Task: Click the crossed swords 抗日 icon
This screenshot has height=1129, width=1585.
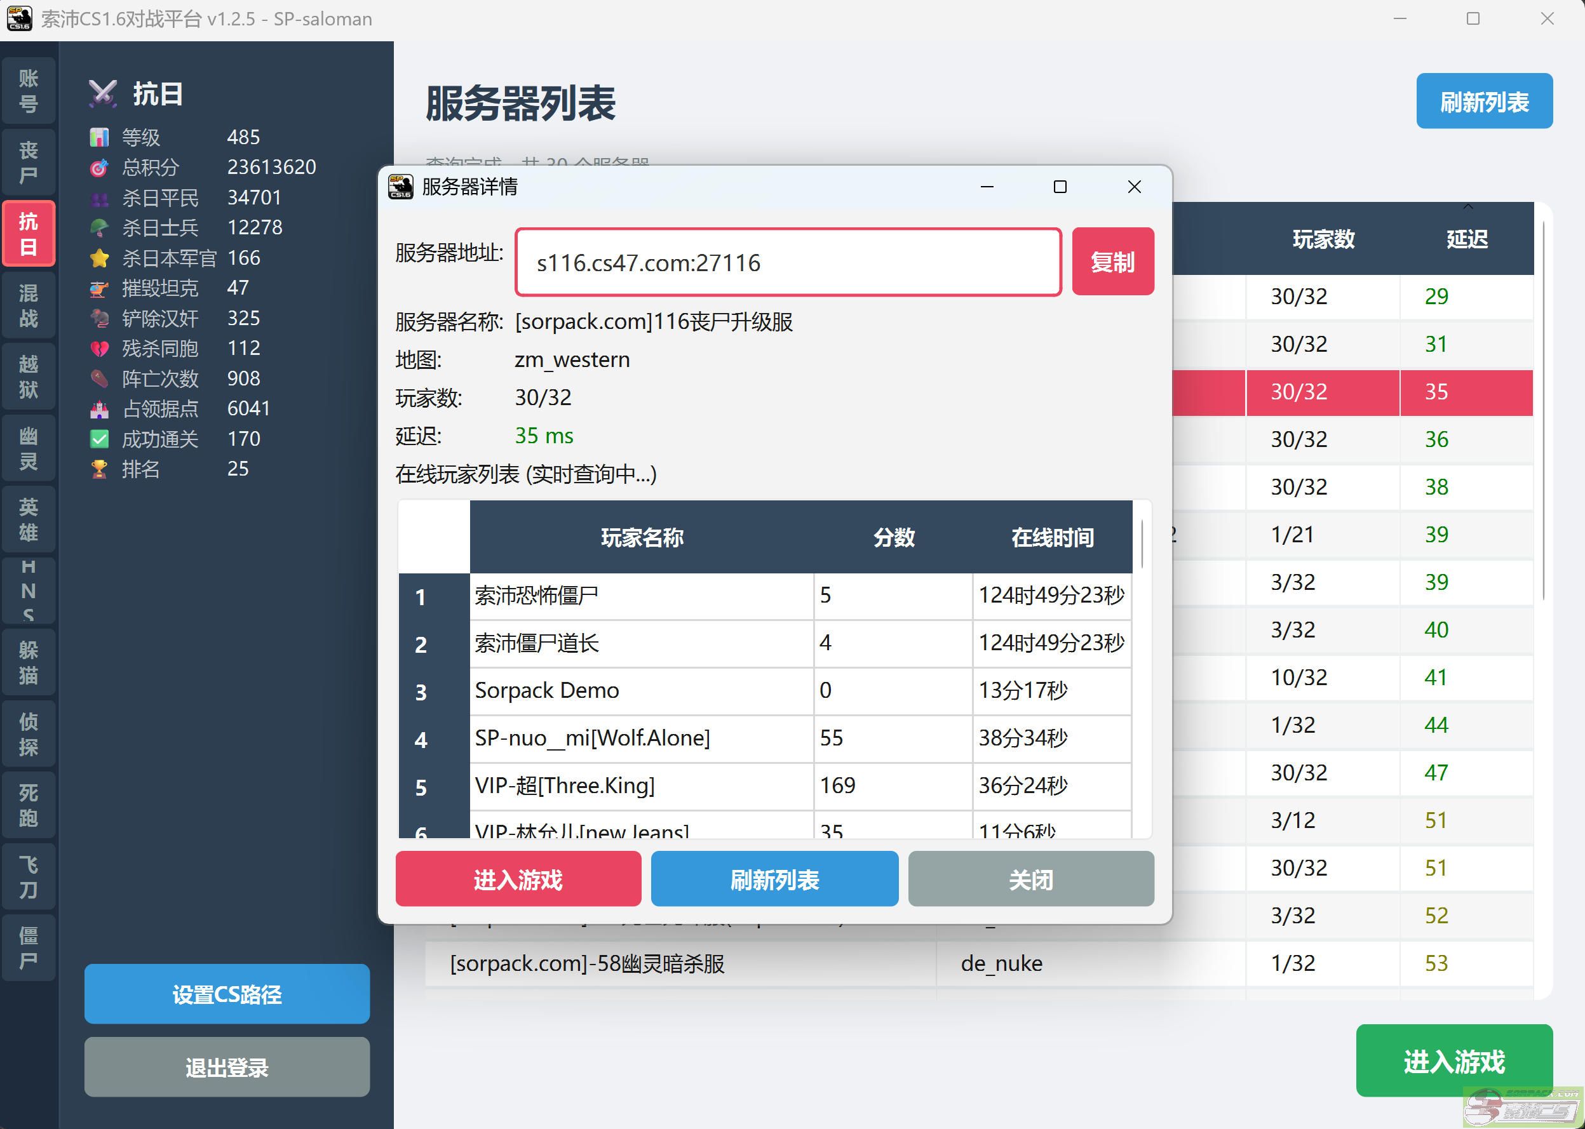Action: coord(103,94)
